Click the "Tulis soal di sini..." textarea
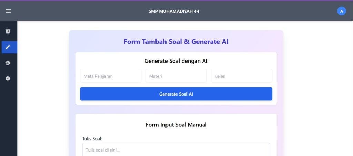 point(176,150)
